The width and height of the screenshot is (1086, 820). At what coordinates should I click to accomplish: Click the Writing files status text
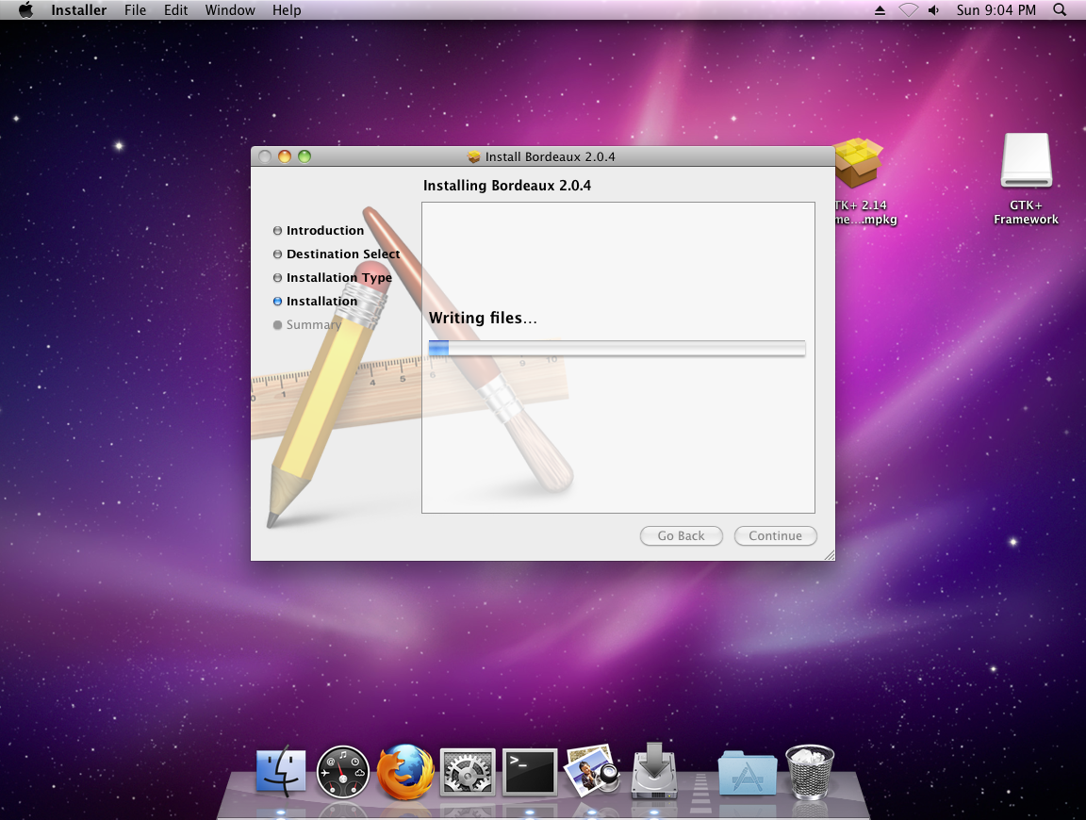483,318
